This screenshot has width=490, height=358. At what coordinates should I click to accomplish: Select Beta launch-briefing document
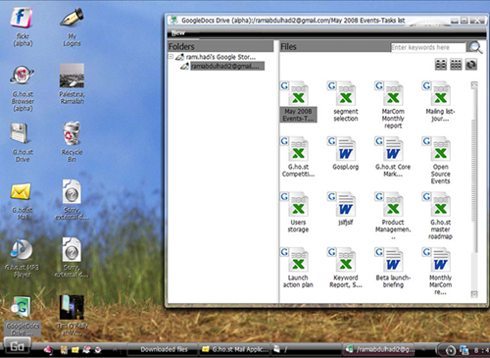click(x=393, y=268)
